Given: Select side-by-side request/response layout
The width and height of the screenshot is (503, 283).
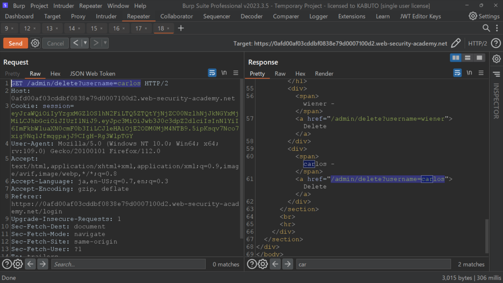Looking at the screenshot, I should pyautogui.click(x=456, y=58).
